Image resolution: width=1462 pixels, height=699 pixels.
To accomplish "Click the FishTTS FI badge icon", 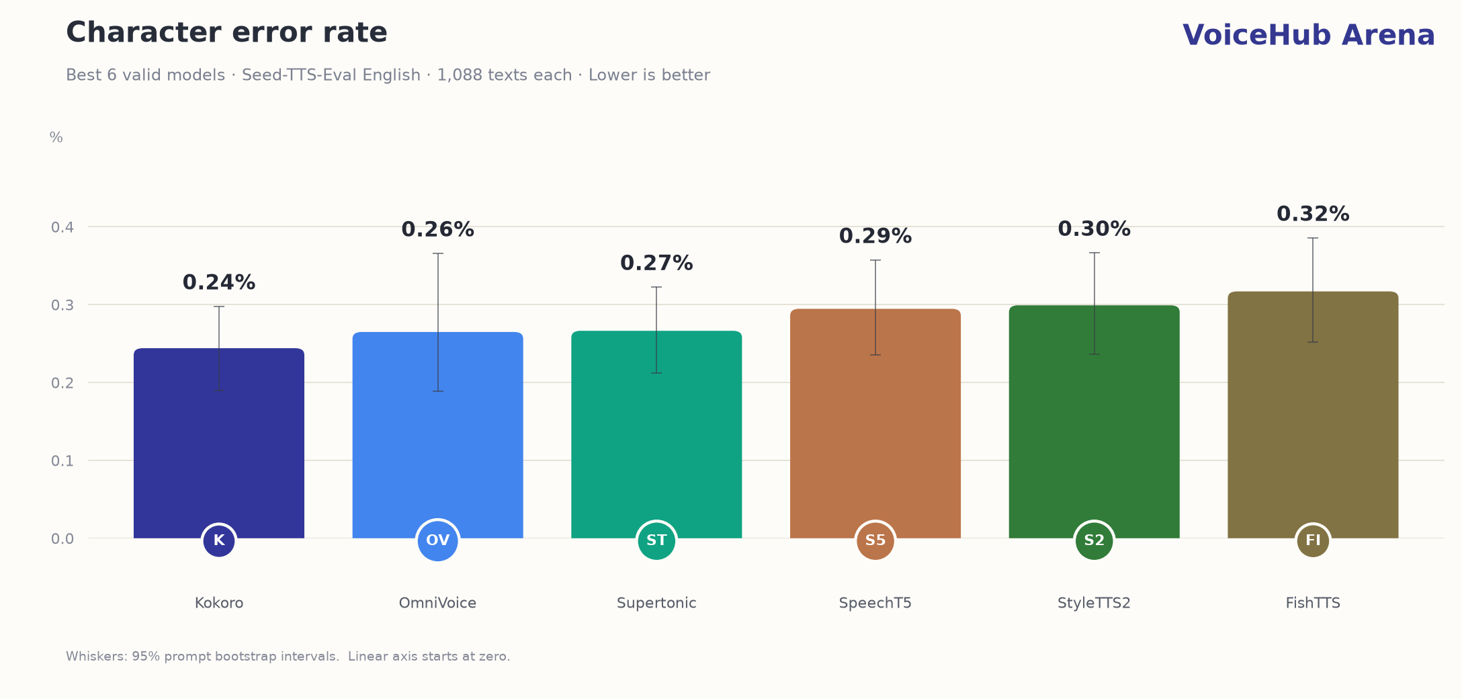I will 1313,540.
